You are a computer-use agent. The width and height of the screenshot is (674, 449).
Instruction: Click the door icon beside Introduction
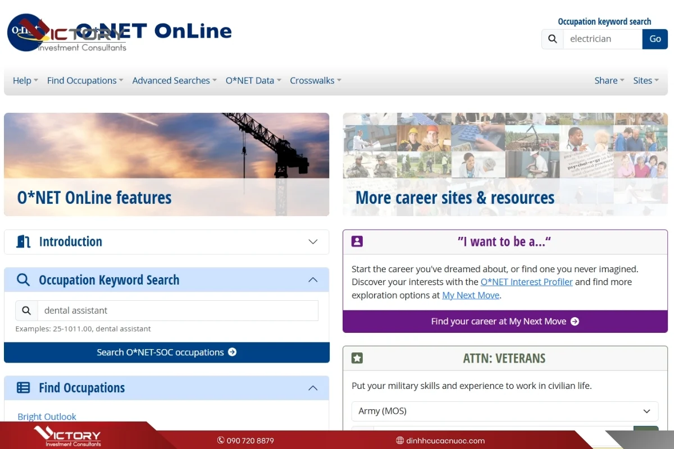click(23, 242)
